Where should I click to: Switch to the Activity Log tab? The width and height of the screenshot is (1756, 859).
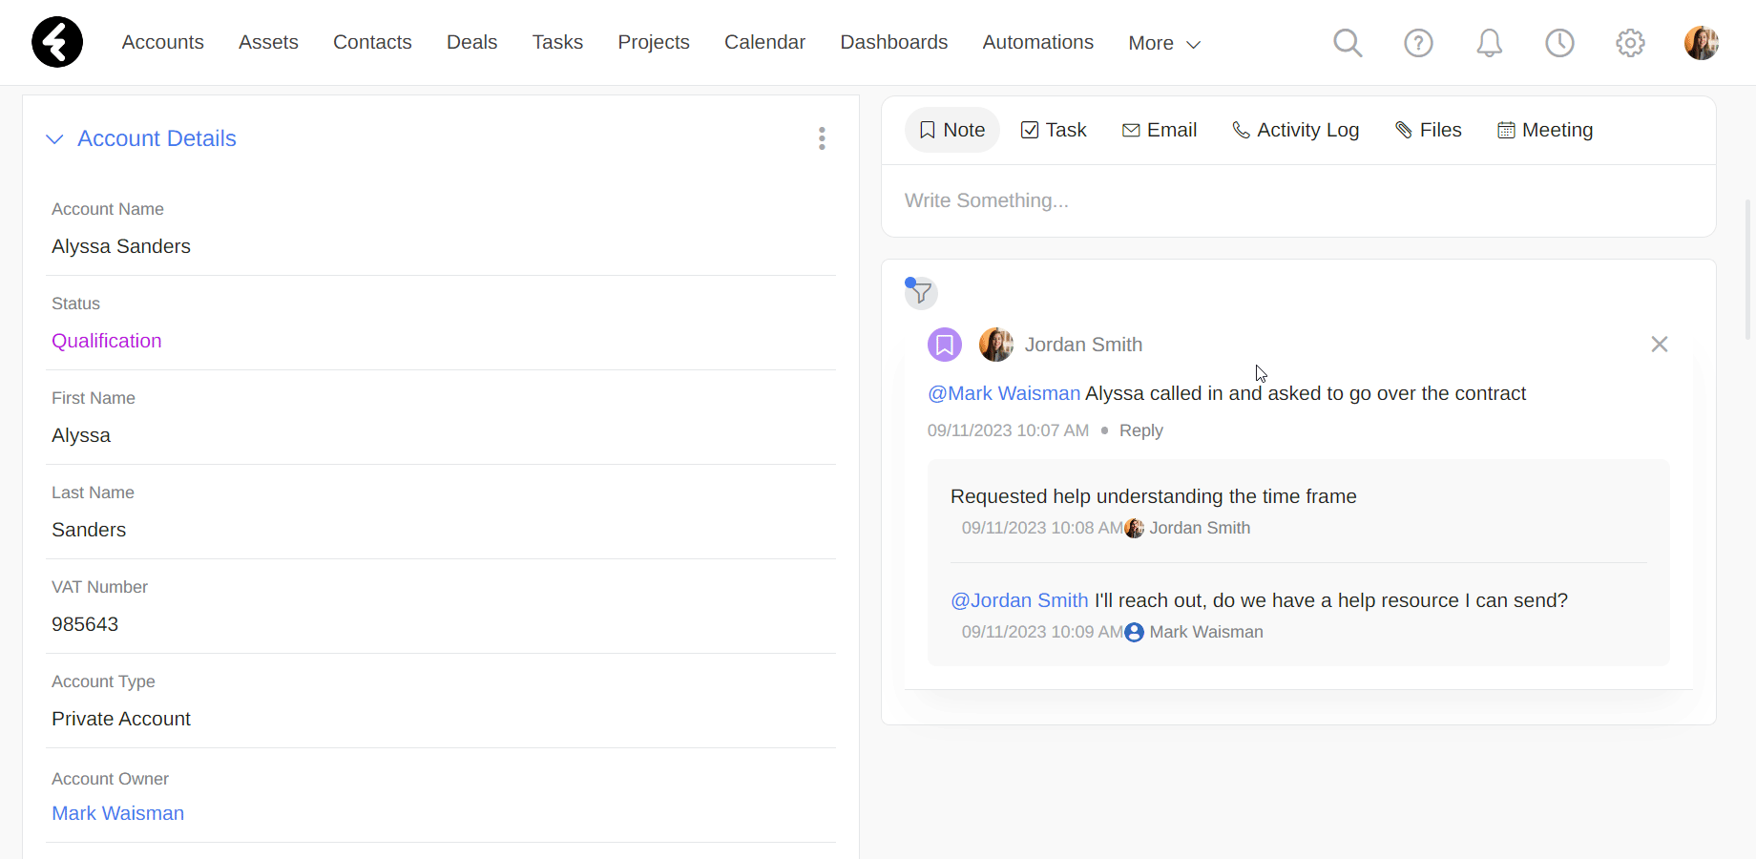pyautogui.click(x=1296, y=130)
